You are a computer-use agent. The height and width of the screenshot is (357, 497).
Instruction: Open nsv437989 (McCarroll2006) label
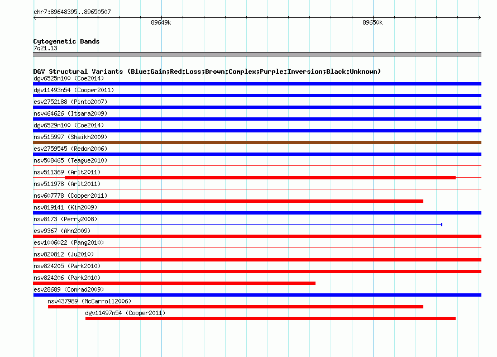pyautogui.click(x=89, y=301)
